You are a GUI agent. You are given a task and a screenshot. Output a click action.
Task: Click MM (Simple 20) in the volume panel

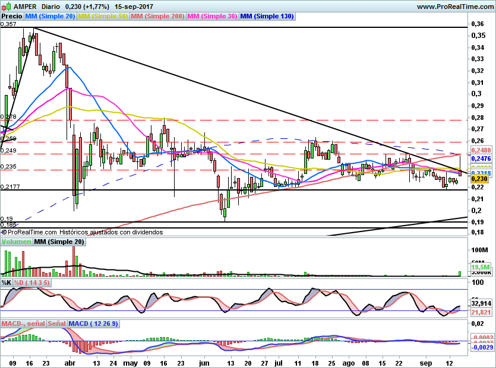[x=59, y=242]
